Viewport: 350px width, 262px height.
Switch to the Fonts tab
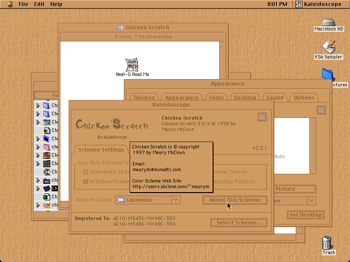pyautogui.click(x=216, y=97)
